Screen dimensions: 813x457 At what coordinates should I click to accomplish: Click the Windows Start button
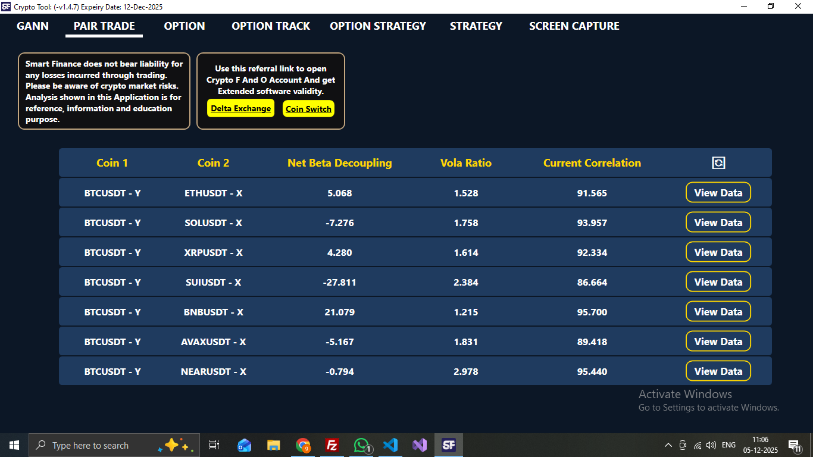coord(14,445)
